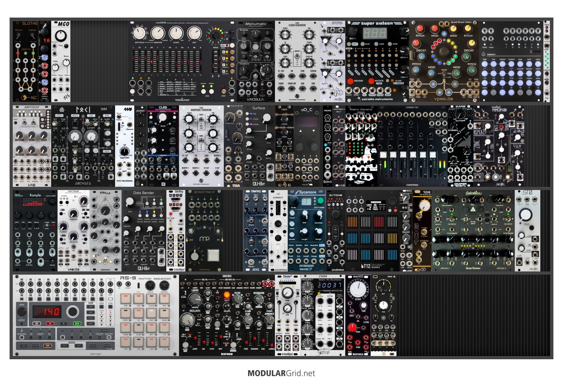
Task: Select the SLOTHS module
Action: click(x=26, y=61)
